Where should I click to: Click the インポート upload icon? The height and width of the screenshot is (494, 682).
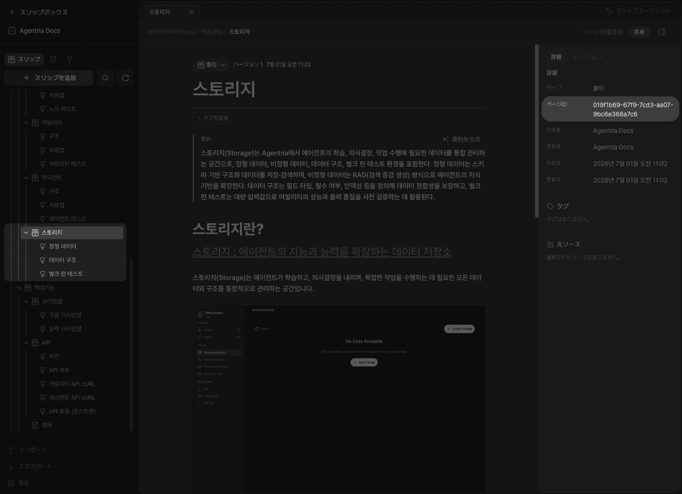click(11, 450)
